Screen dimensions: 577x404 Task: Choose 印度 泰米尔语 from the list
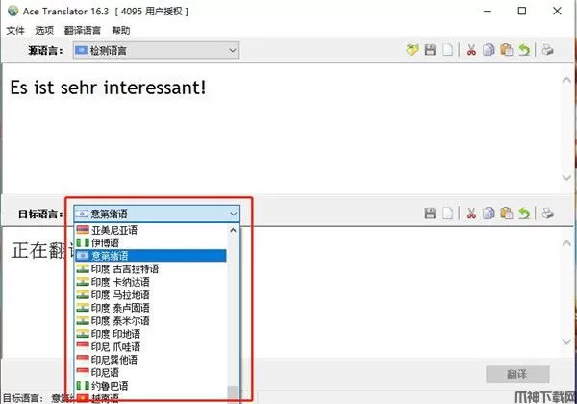click(x=151, y=321)
